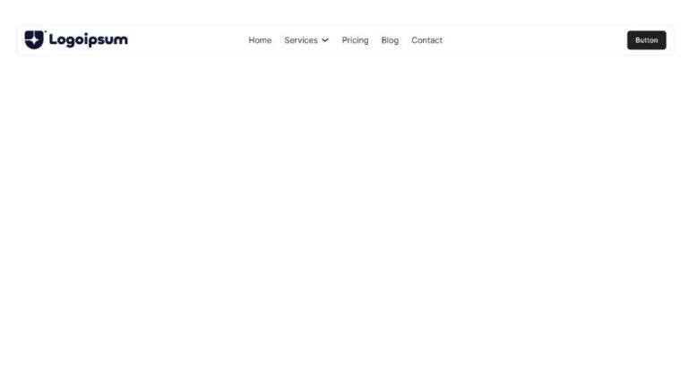Click the downward caret after Services
The image size is (688, 387).
[325, 40]
